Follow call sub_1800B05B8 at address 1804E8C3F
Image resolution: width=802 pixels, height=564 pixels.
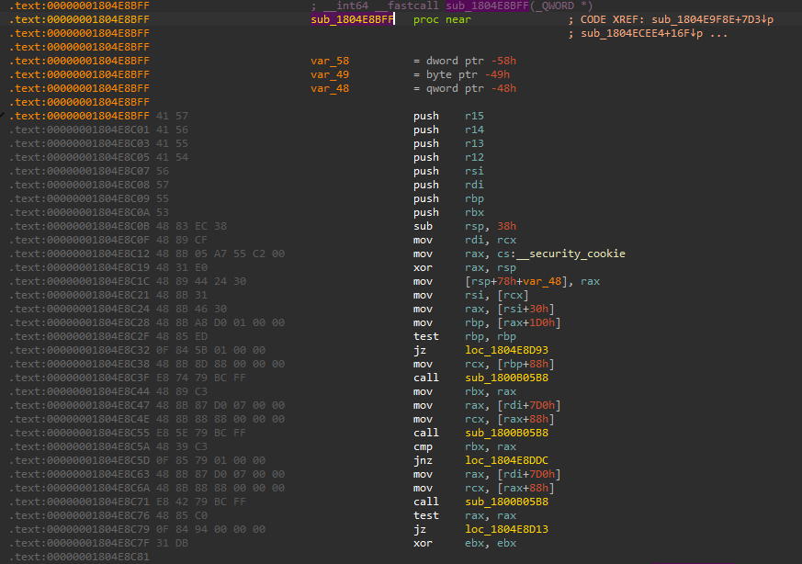pos(506,378)
